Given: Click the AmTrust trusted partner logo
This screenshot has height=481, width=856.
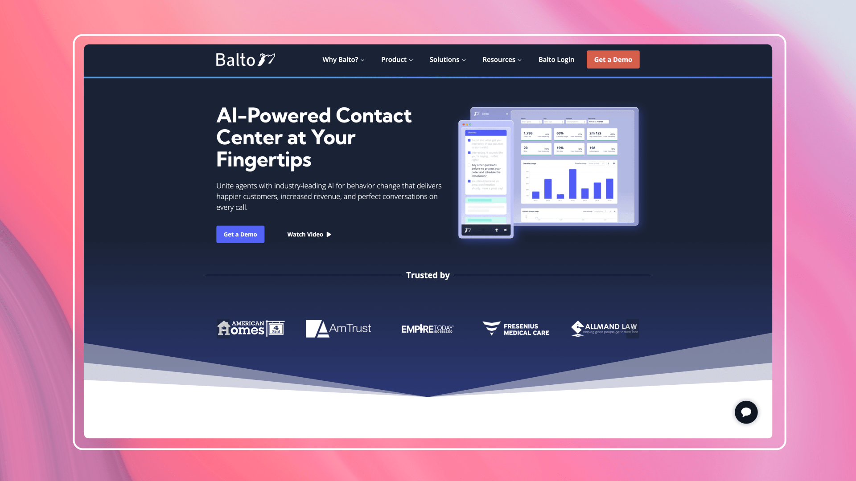Looking at the screenshot, I should [x=339, y=328].
